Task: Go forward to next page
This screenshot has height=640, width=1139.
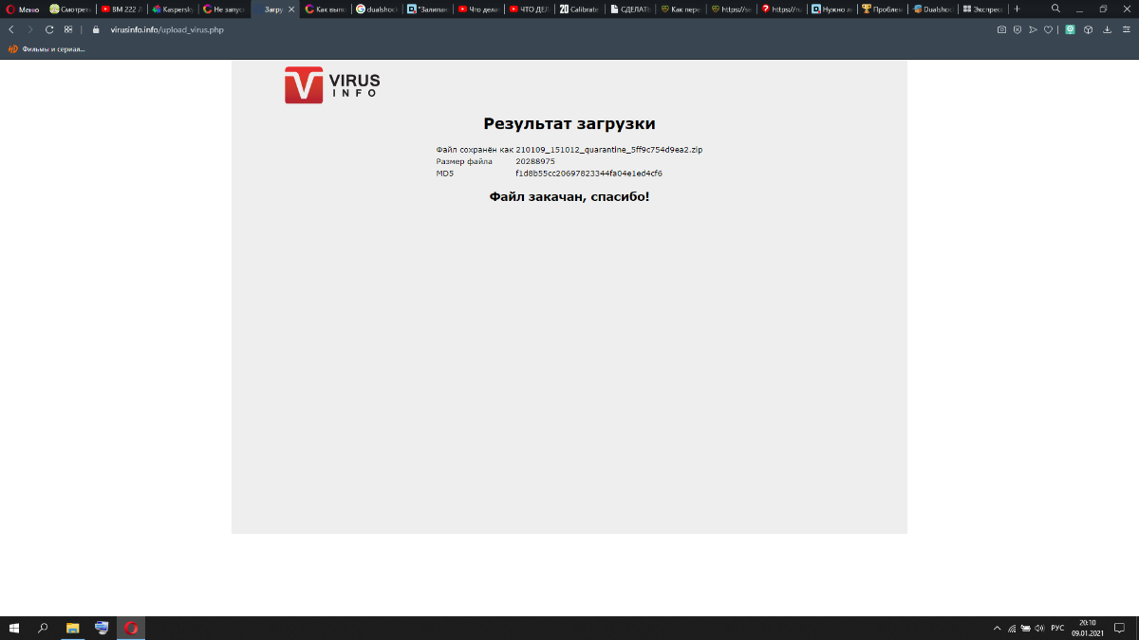Action: coord(30,29)
